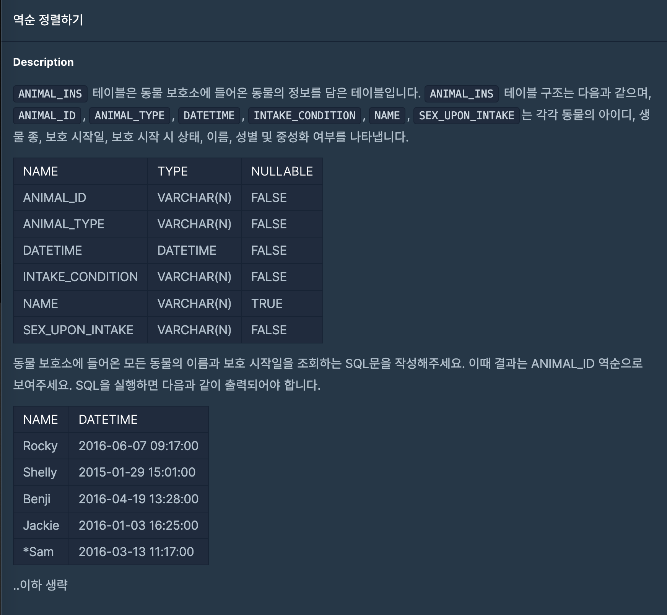Viewport: 667px width, 615px height.
Task: Click the ..이하 생략 text
Action: [x=41, y=585]
